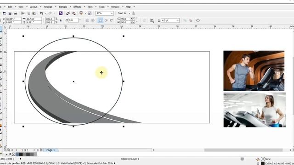Click the first blue-gray palette swatch
This screenshot has height=165, width=294.
(x=17, y=154)
